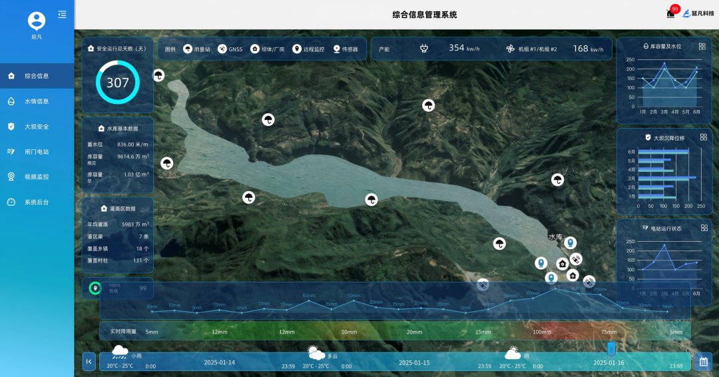Viewport: 719px width, 377px height.
Task: Collapse the sidebar using the menu fold icon
Action: point(62,14)
